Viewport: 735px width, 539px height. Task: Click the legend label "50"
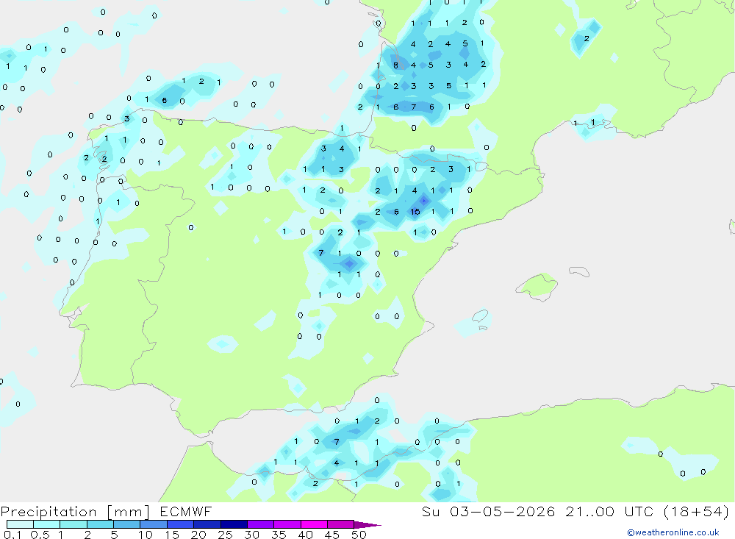(359, 535)
